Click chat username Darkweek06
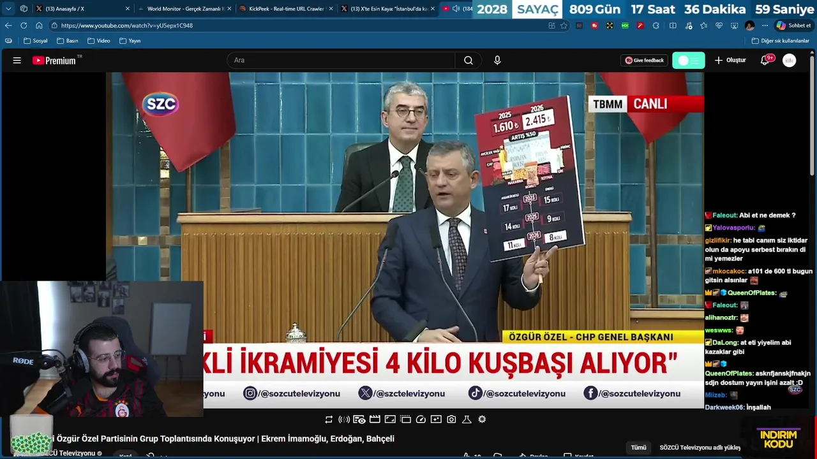The width and height of the screenshot is (817, 459). tap(723, 407)
